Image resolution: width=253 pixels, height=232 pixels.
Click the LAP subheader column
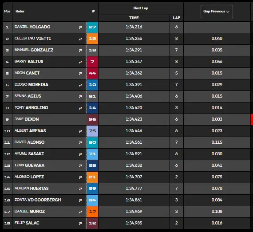[x=176, y=18]
